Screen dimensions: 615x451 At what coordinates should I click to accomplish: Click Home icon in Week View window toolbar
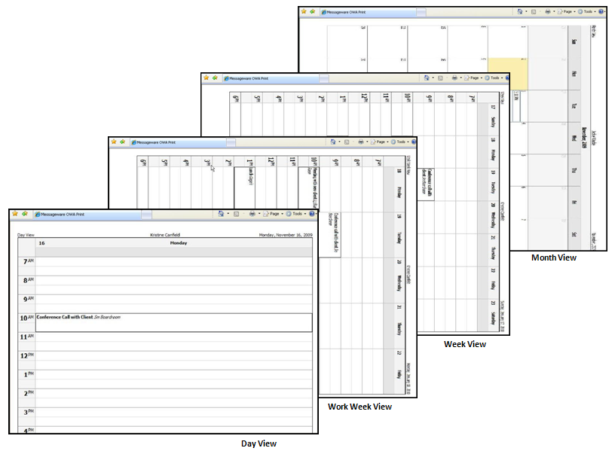pos(427,78)
